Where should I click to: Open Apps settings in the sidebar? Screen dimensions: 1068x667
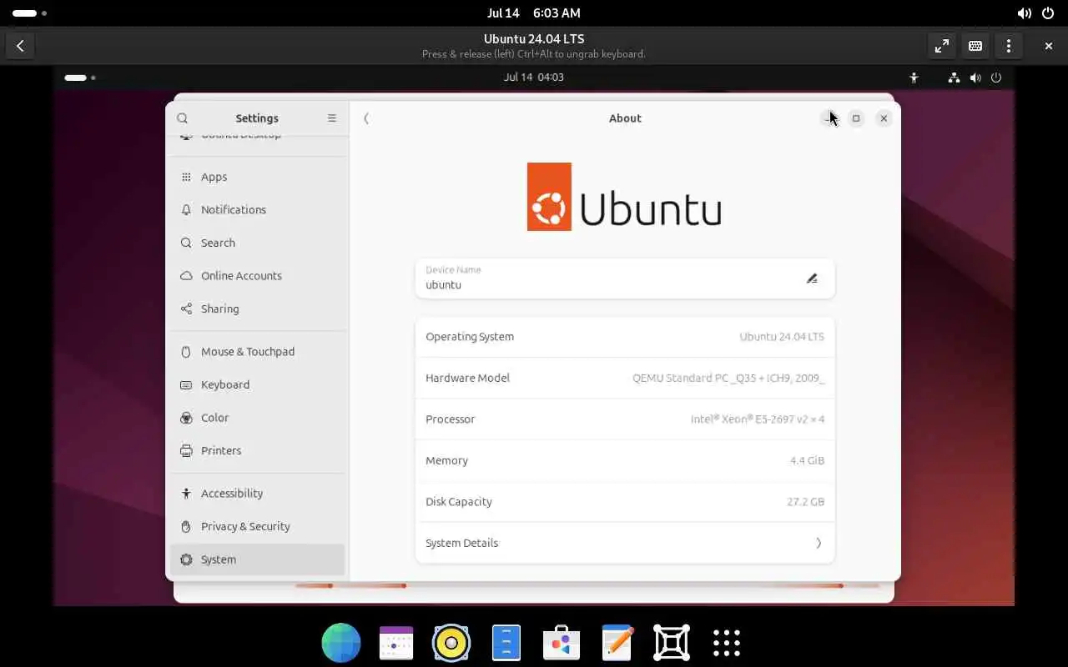[x=257, y=177]
